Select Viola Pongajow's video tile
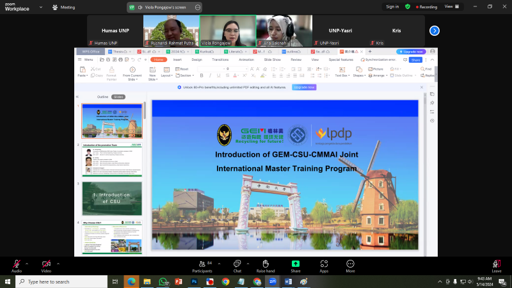512x288 pixels. point(228,31)
